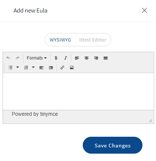156x161 pixels.
Task: Justify the text alignment
Action: pos(105,58)
